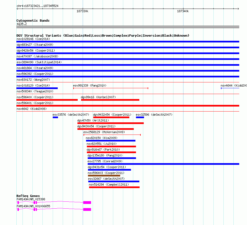Select the FAM149A|NM_001006655 gene label
The height and width of the screenshot is (225, 247).
[33, 206]
